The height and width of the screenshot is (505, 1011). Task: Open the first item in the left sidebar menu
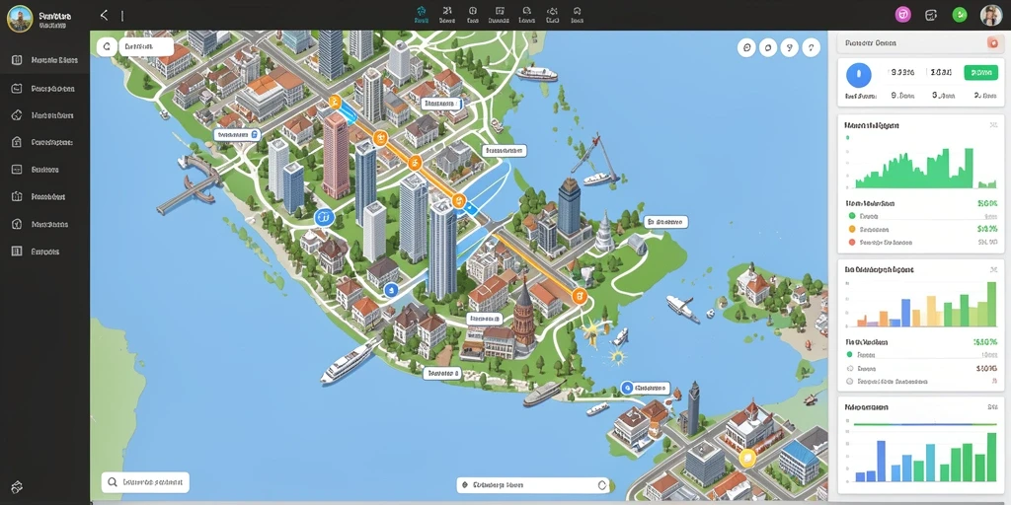tap(45, 60)
